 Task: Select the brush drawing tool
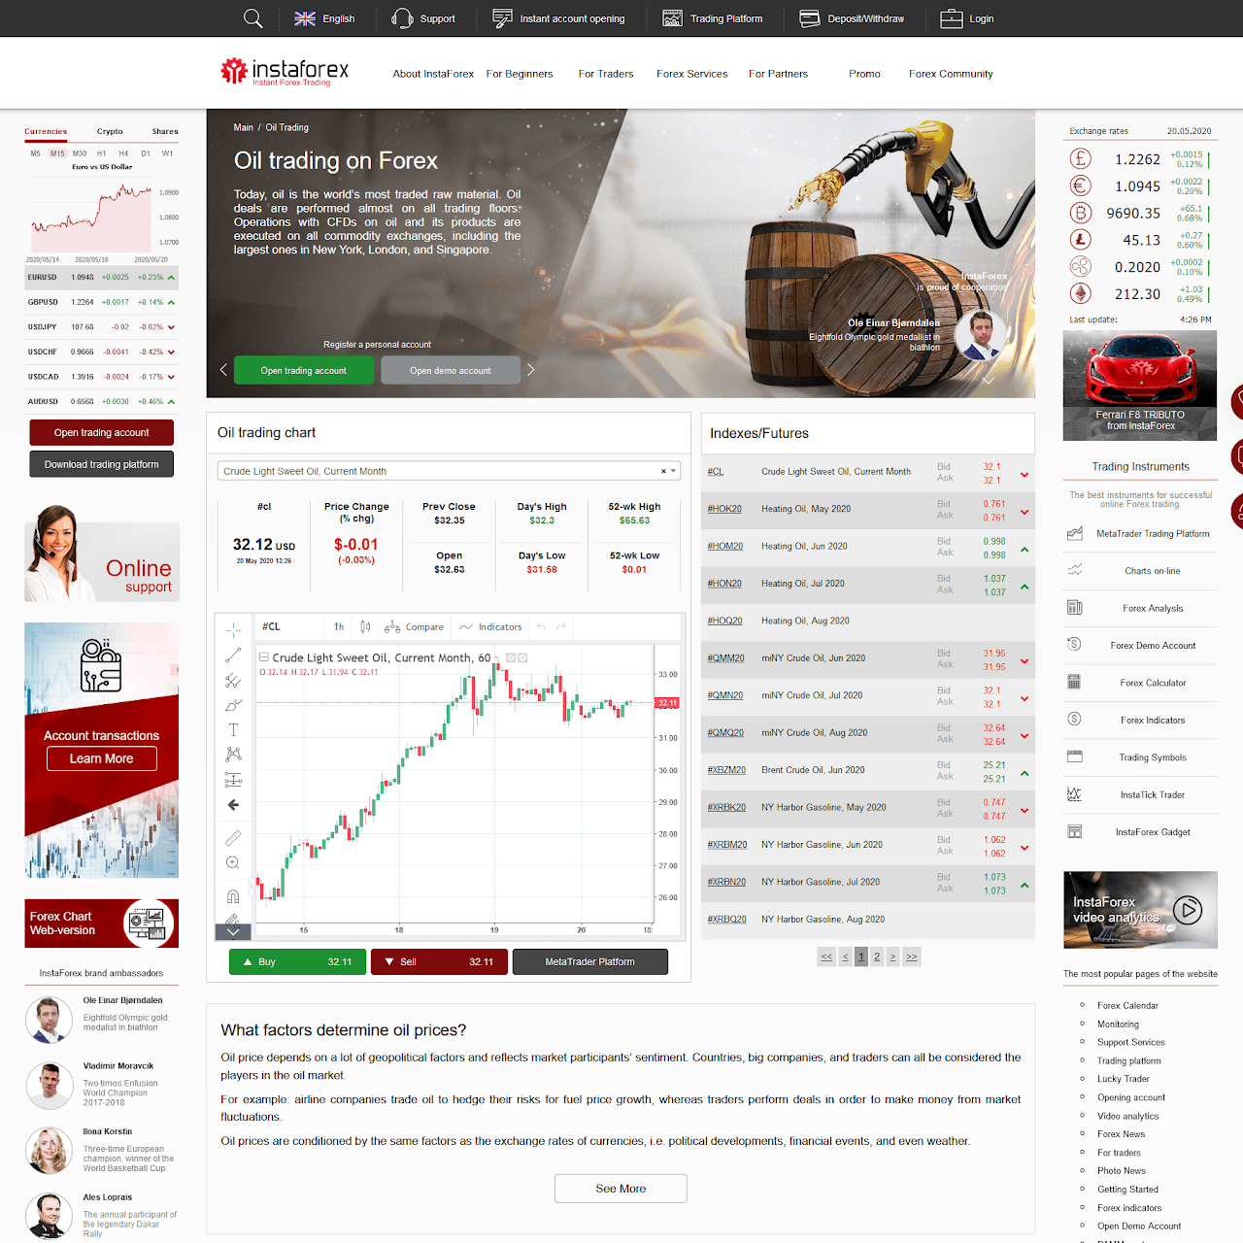(x=233, y=705)
